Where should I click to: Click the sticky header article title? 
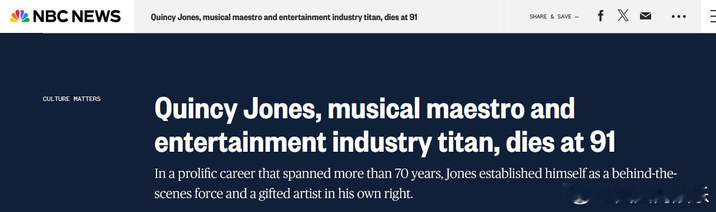pyautogui.click(x=284, y=17)
